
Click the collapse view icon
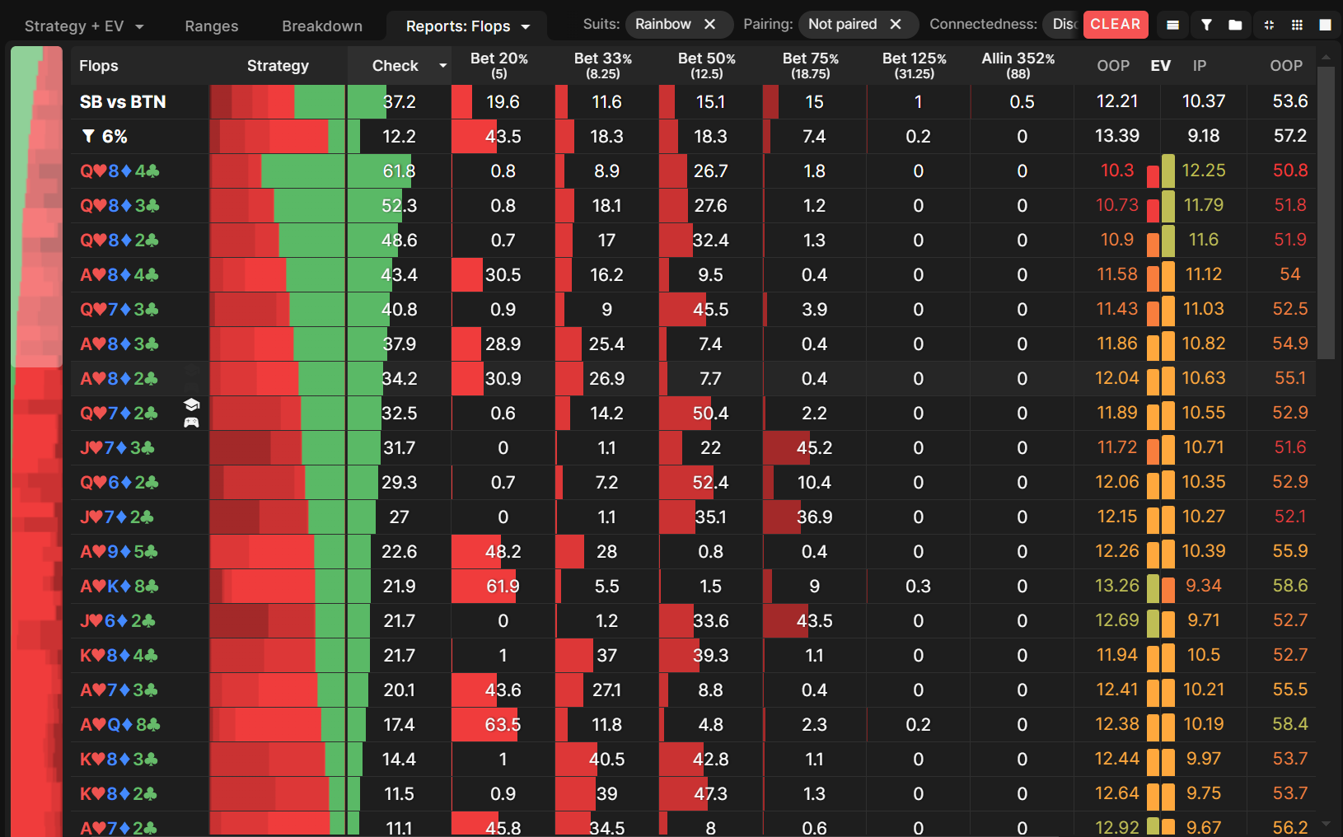point(1269,26)
